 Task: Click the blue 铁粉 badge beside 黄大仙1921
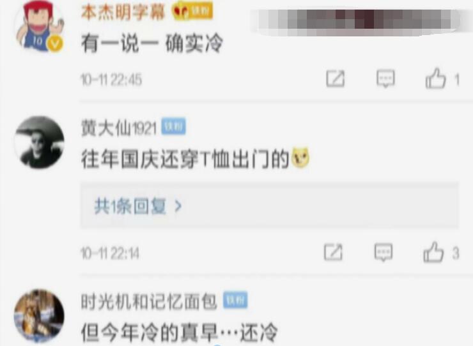pyautogui.click(x=173, y=126)
